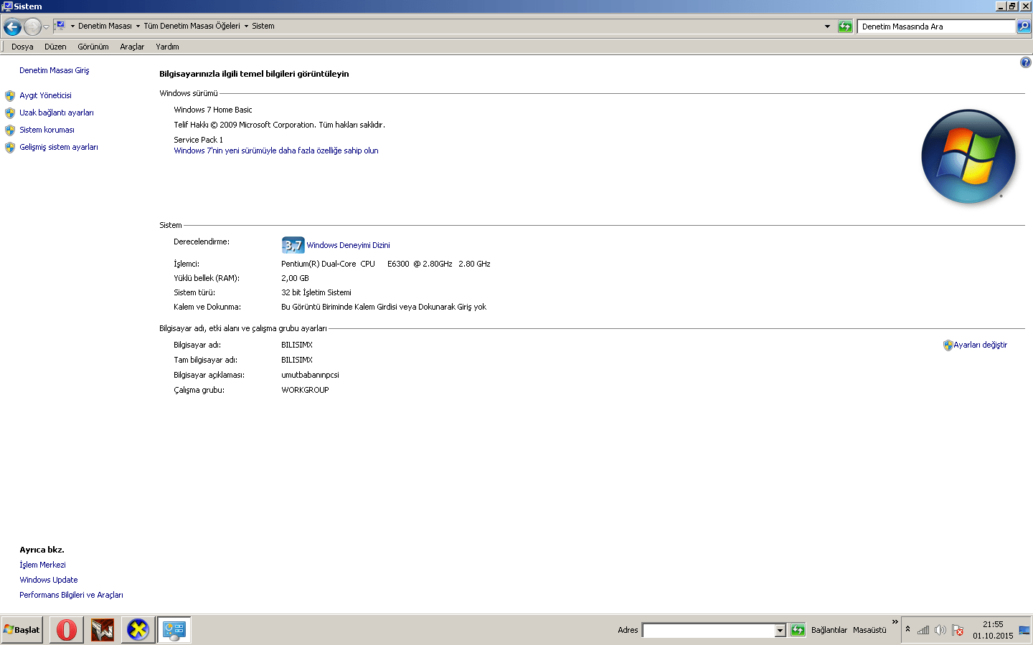Open Performans Bilgileri ve Araçları

pyautogui.click(x=71, y=595)
